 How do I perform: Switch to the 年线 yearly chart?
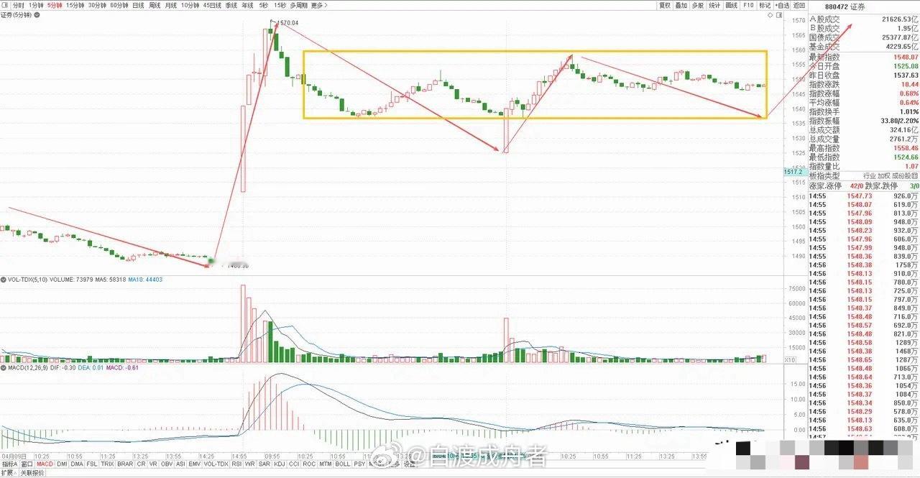point(247,5)
